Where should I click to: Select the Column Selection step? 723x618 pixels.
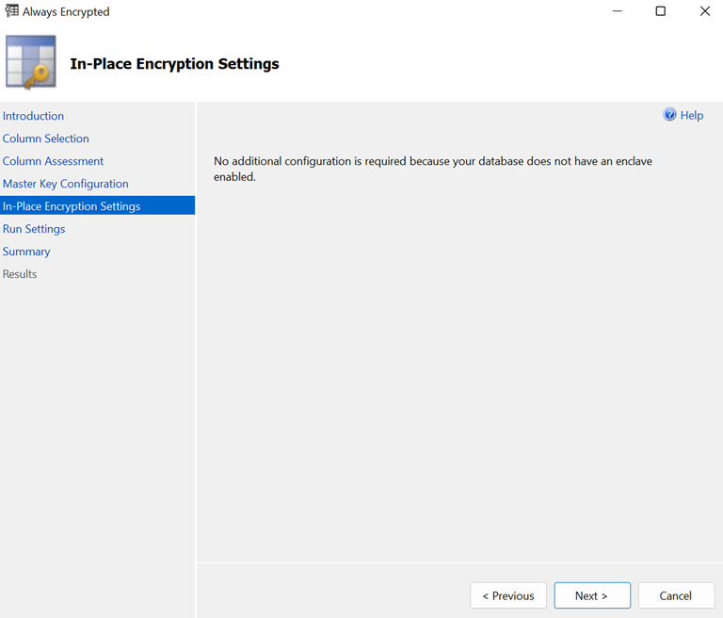[x=46, y=138]
